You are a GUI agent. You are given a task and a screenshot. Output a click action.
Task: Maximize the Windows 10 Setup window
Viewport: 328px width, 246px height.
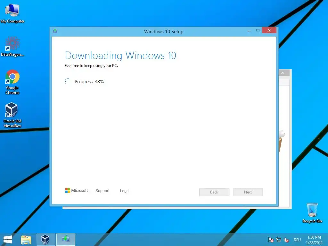click(x=258, y=30)
